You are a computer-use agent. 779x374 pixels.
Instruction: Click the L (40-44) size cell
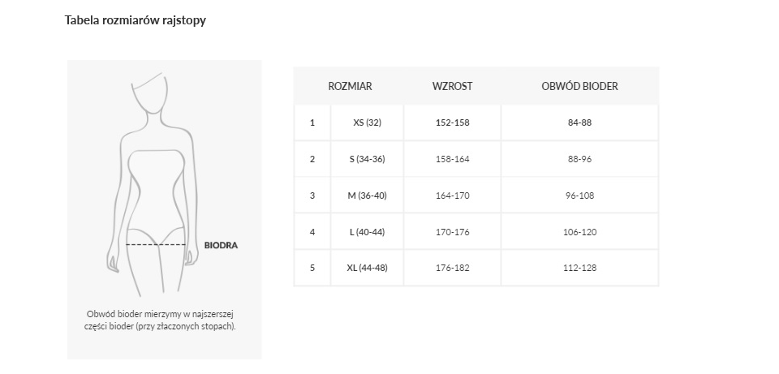point(367,232)
